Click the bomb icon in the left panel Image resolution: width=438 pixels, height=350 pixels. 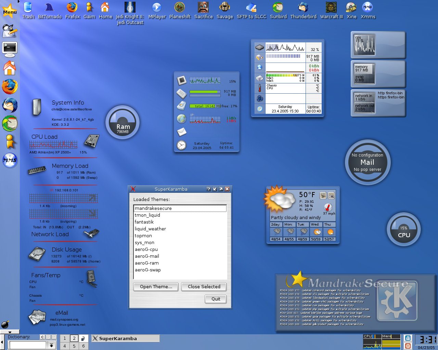[5, 324]
